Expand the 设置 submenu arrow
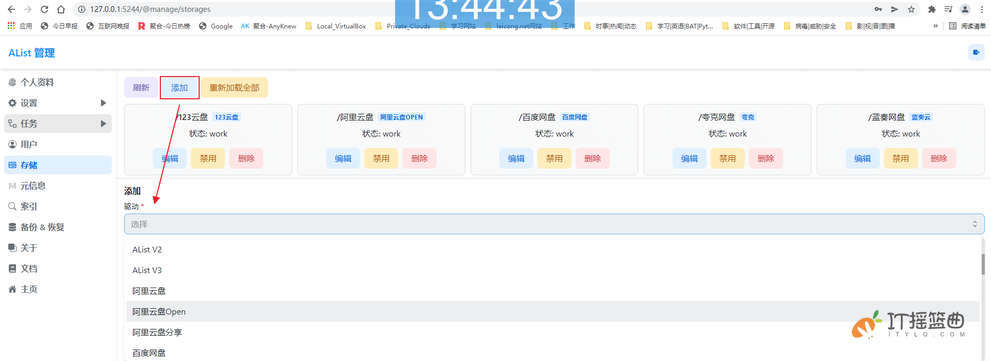This screenshot has height=361, width=991. click(103, 103)
